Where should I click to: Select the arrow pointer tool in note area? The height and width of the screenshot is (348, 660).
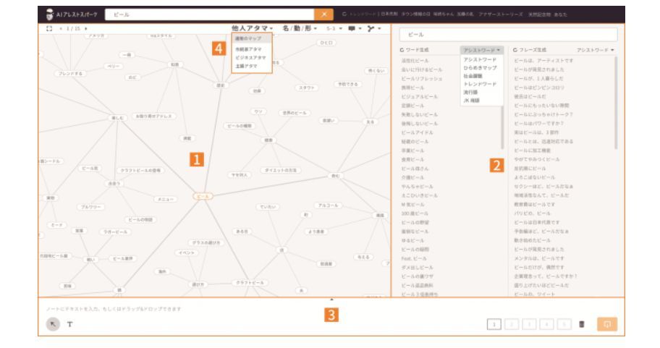click(53, 324)
